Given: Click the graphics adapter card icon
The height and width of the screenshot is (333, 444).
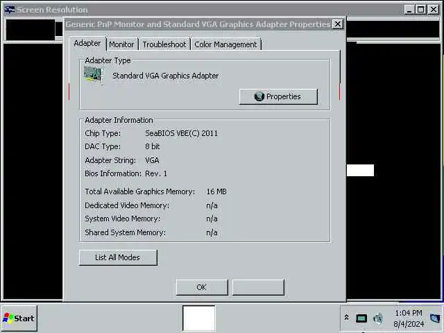Looking at the screenshot, I should pyautogui.click(x=92, y=74).
